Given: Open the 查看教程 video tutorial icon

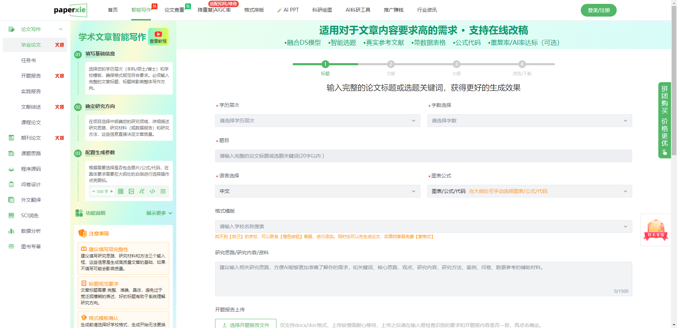Looking at the screenshot, I should pos(158,36).
